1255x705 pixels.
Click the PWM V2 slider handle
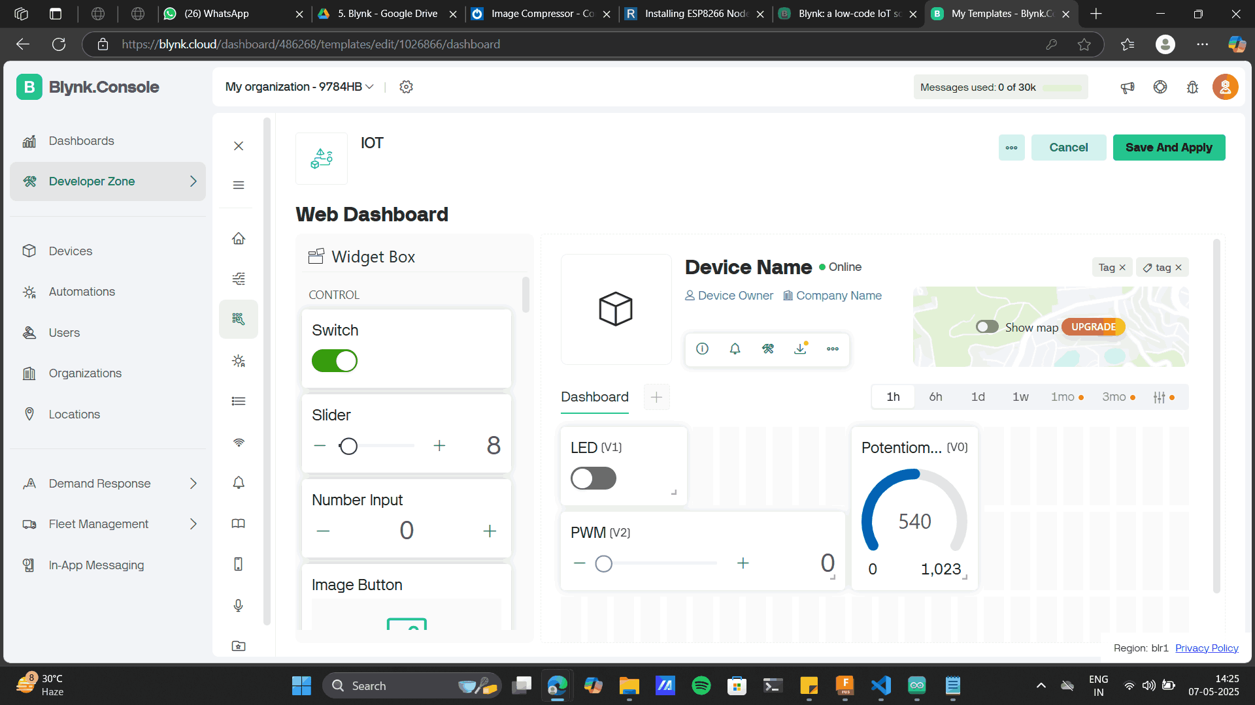603,563
